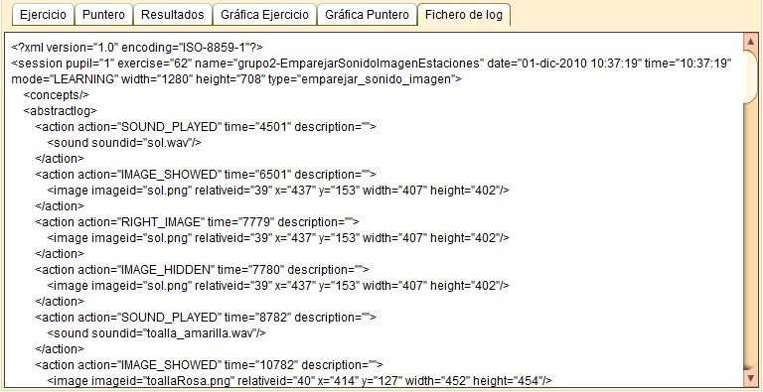Click the SOUND_PLAYED action with time 8782
Image resolution: width=763 pixels, height=392 pixels.
206,318
